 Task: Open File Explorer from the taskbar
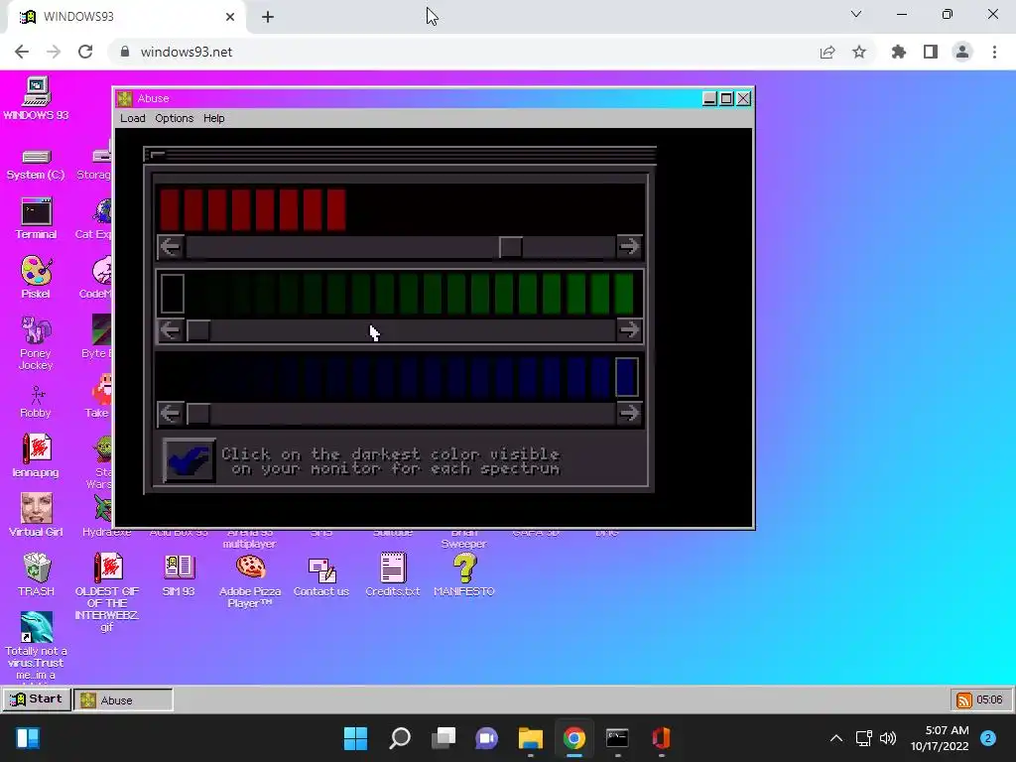tap(531, 738)
